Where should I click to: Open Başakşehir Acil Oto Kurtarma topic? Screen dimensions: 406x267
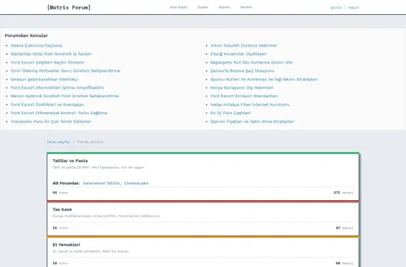(x=252, y=62)
